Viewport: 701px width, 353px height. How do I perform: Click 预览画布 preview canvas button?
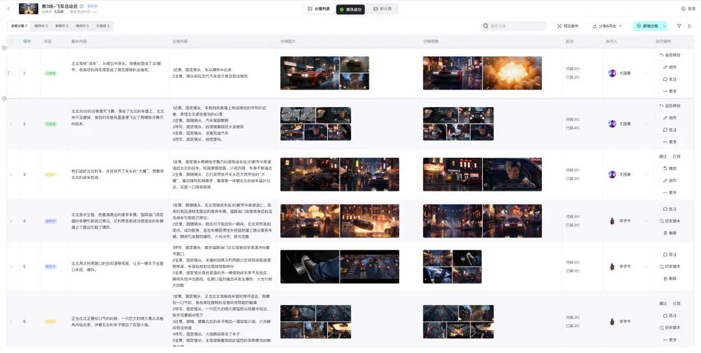[x=568, y=27]
